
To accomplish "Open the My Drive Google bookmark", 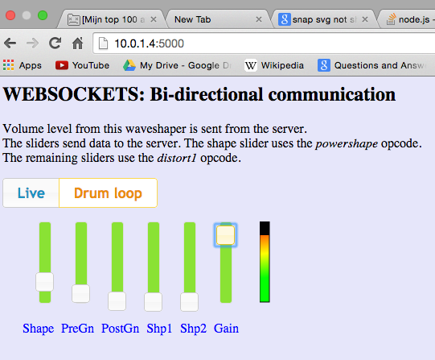I will 177,65.
